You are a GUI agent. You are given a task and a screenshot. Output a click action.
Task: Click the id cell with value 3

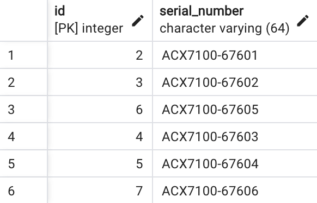coord(100,83)
